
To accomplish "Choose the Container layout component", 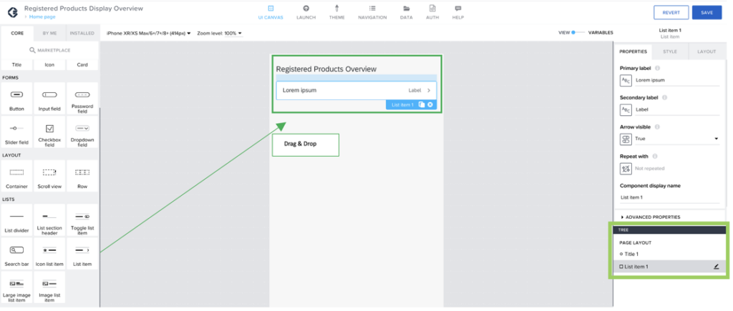I will click(x=16, y=172).
